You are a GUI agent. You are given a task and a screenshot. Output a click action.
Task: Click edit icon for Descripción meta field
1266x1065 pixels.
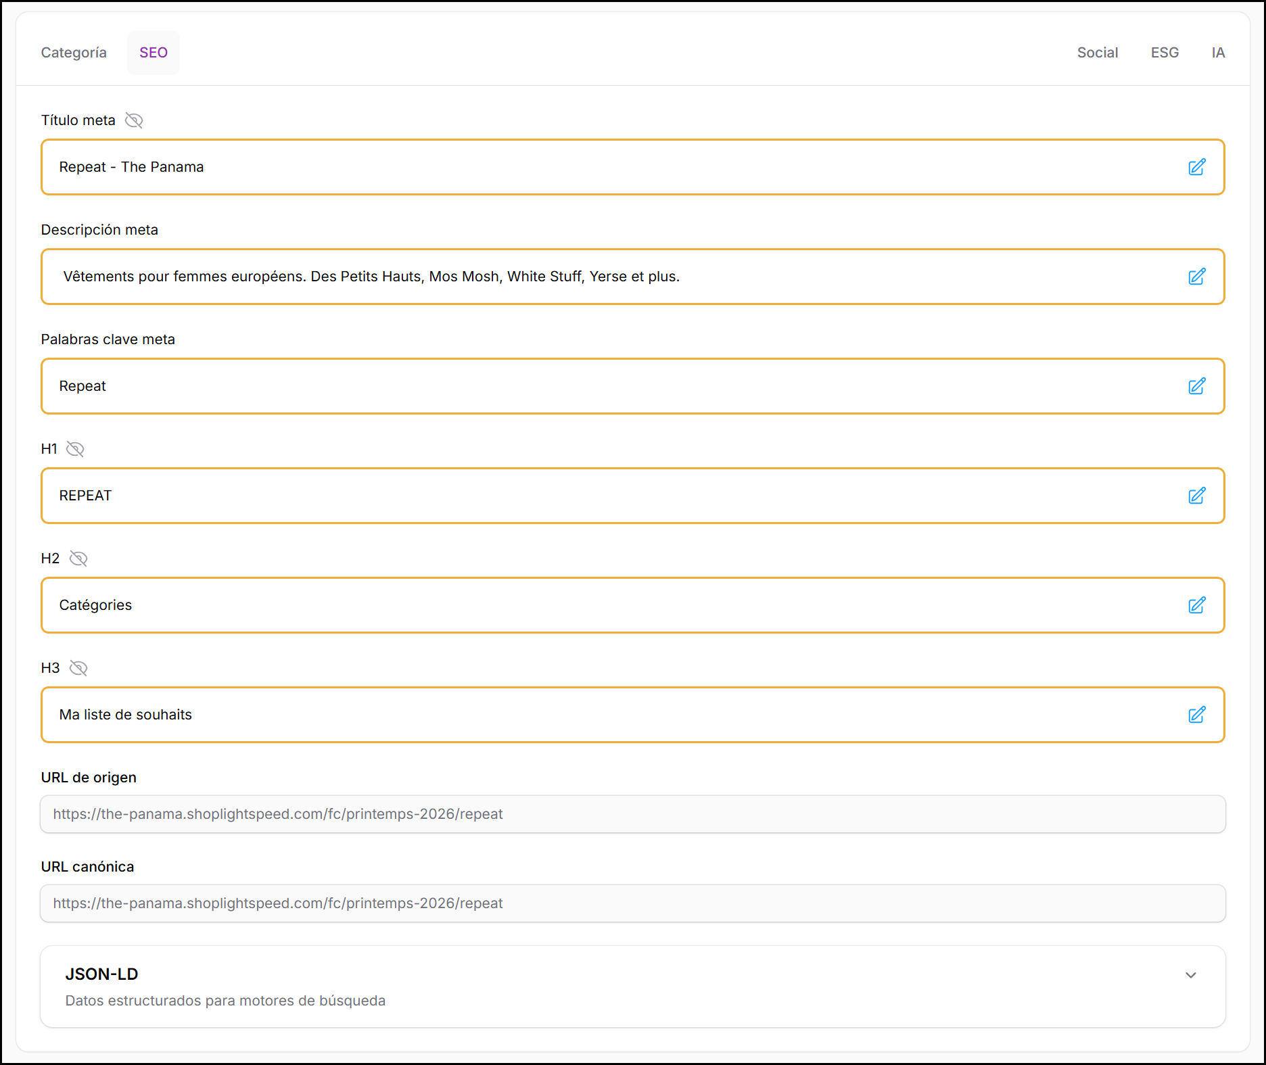1196,277
